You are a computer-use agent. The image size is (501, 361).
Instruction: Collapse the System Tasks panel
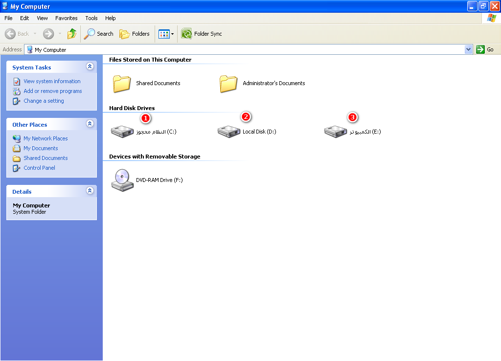(x=90, y=66)
